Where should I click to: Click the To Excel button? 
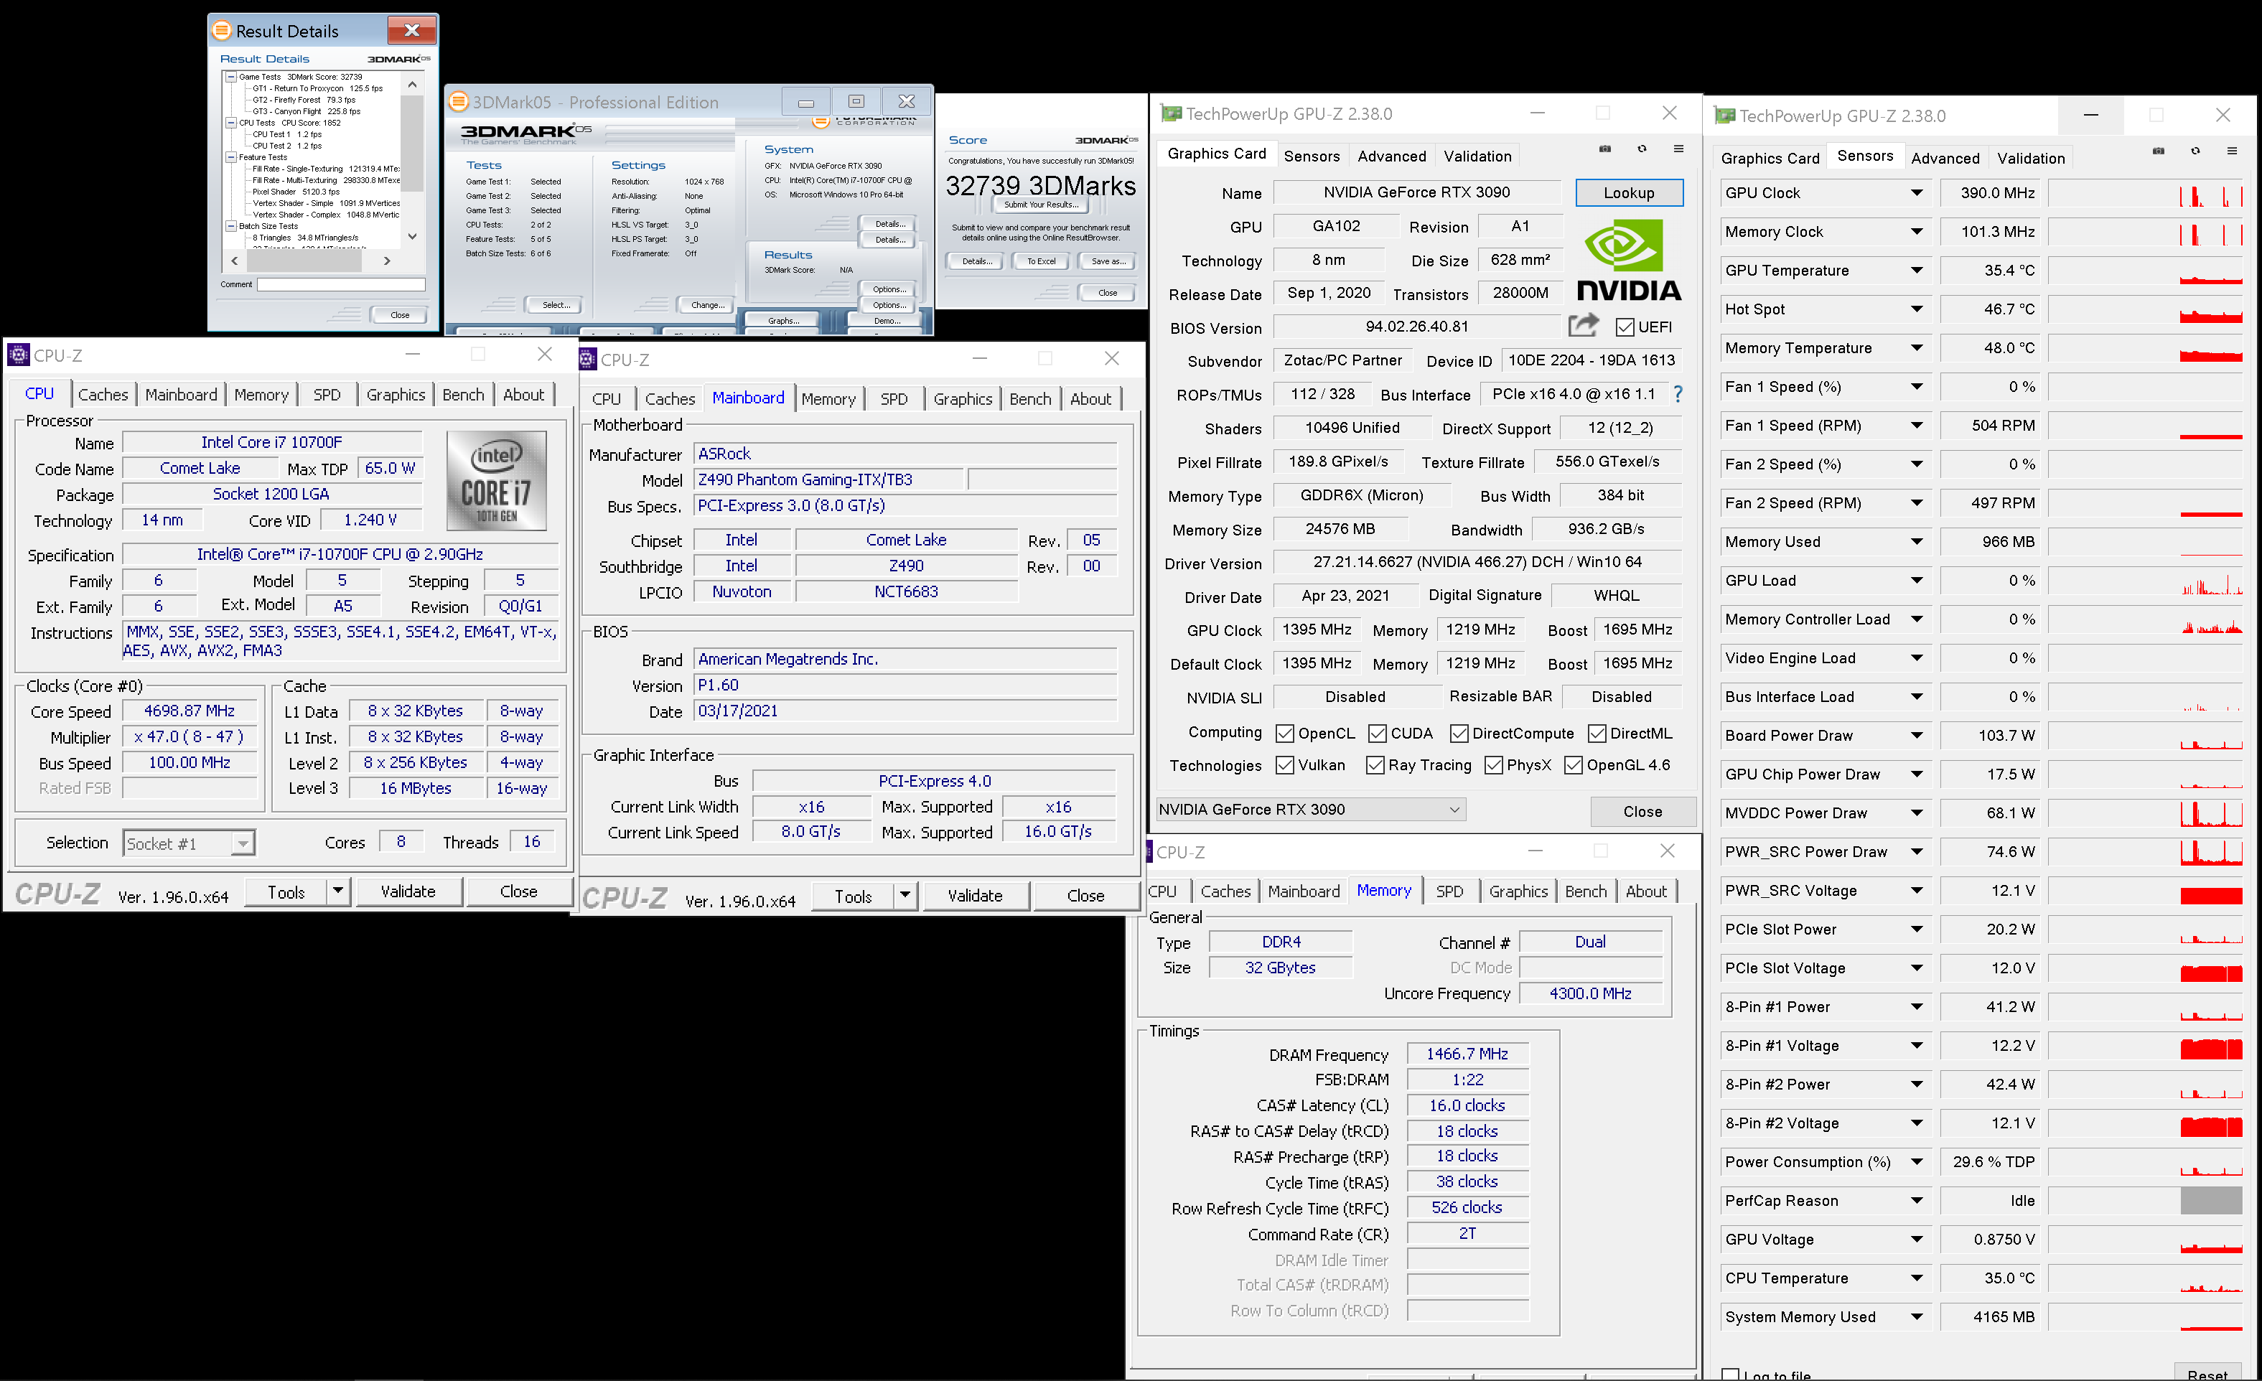pos(1041,261)
